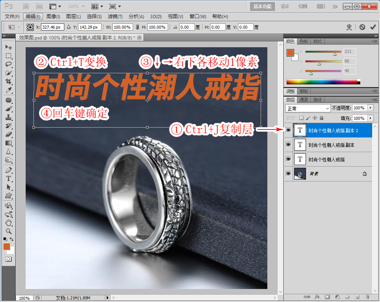Viewport: 380px width, 302px height.
Task: Open the blend mode 正常 dropdown
Action: point(308,108)
